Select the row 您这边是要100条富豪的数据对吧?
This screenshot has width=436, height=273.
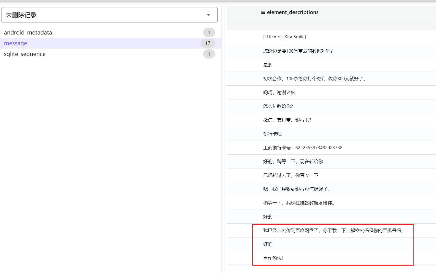pos(331,51)
